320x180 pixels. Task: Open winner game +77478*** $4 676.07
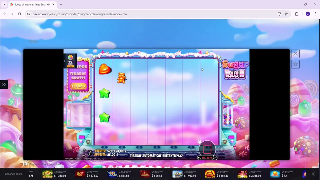(x=87, y=174)
